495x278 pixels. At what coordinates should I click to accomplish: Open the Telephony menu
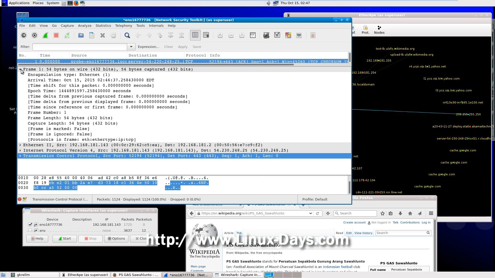[123, 25]
